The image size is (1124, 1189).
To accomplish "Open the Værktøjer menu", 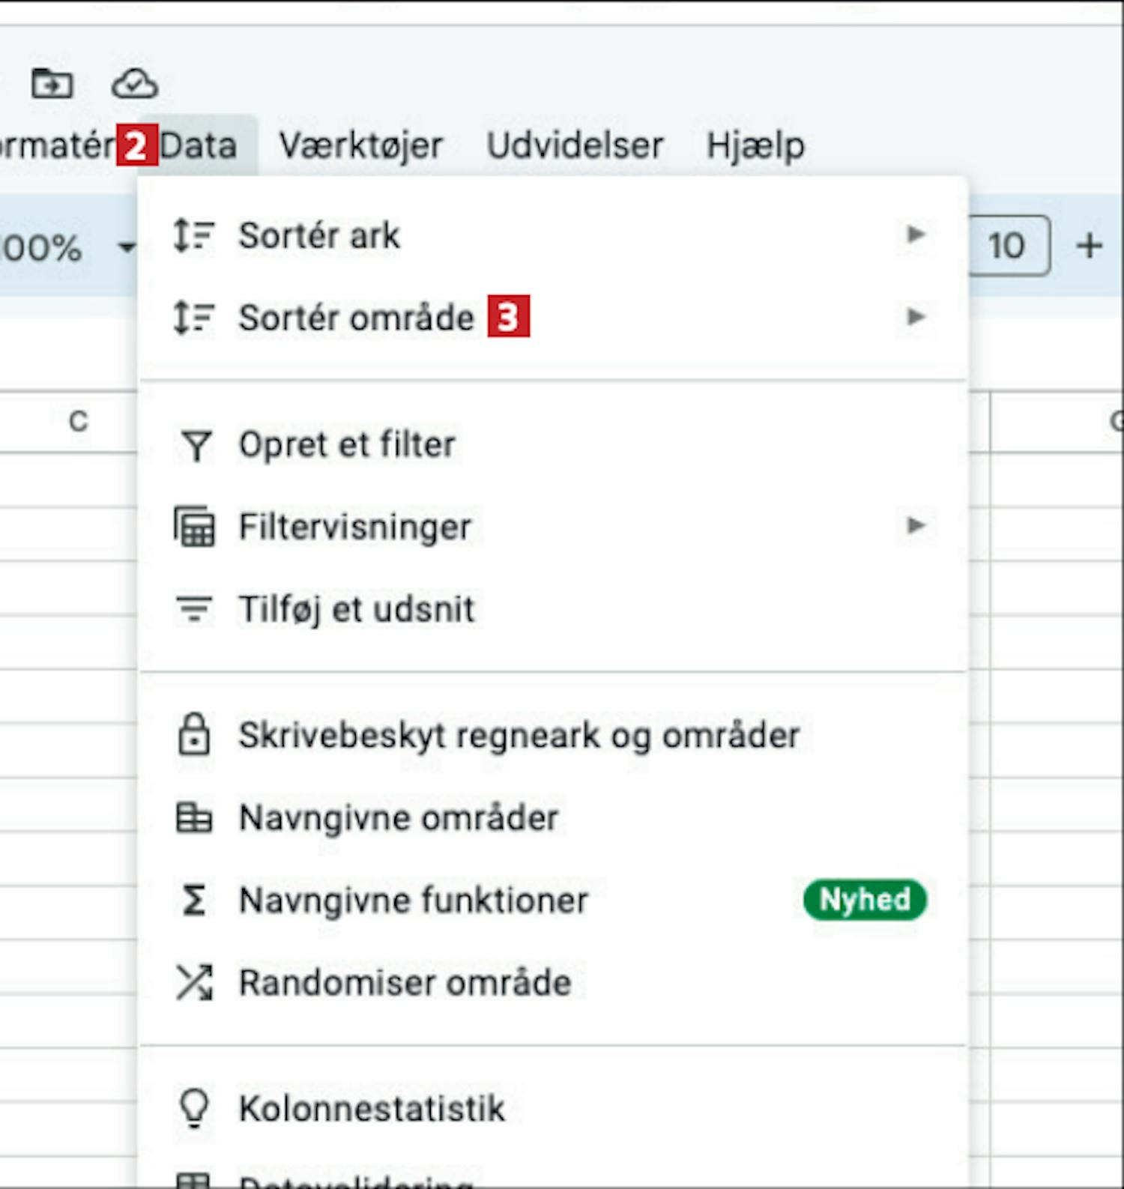I will [361, 145].
